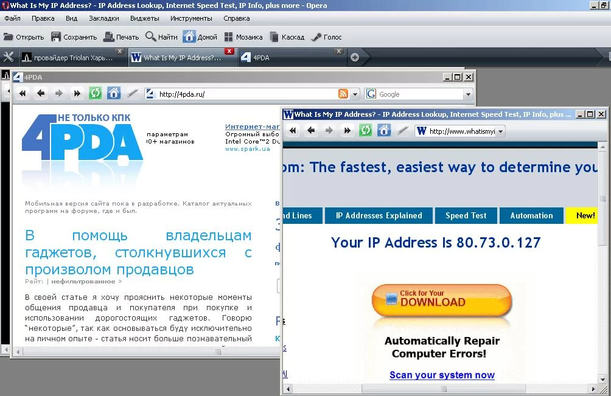Open the Automation tab
The image size is (611, 396).
click(x=531, y=215)
